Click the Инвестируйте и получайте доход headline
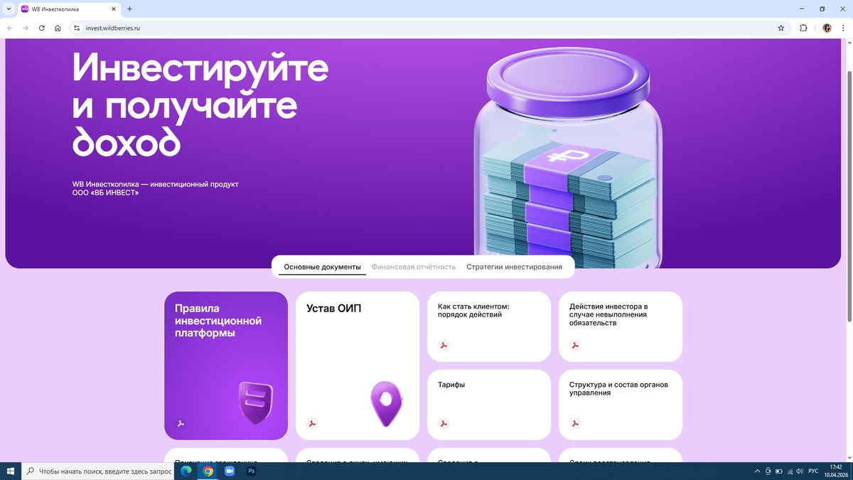The height and width of the screenshot is (480, 853). coord(200,105)
